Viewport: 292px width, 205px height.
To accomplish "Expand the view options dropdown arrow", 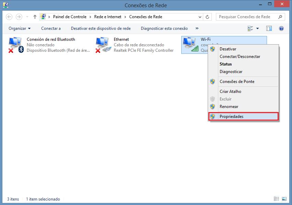I will (257, 28).
